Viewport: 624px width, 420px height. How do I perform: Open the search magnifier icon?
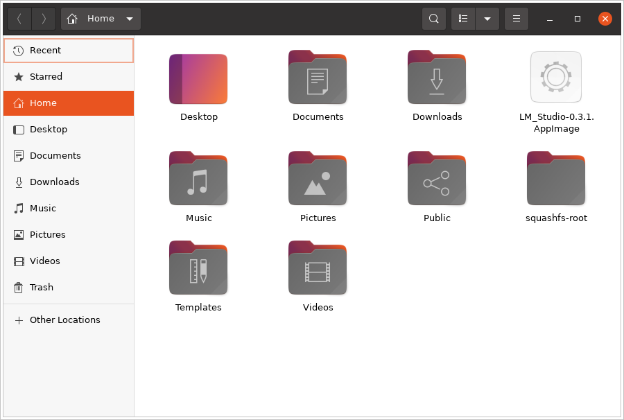click(x=434, y=19)
